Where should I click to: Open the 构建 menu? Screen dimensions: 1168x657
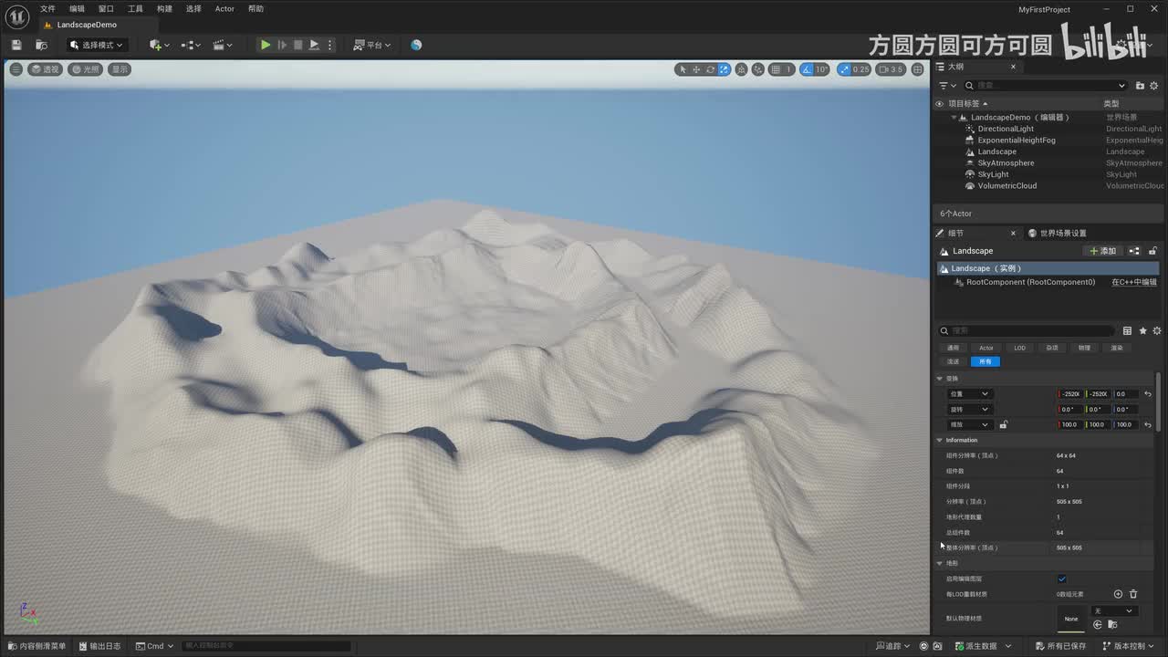[x=164, y=9]
